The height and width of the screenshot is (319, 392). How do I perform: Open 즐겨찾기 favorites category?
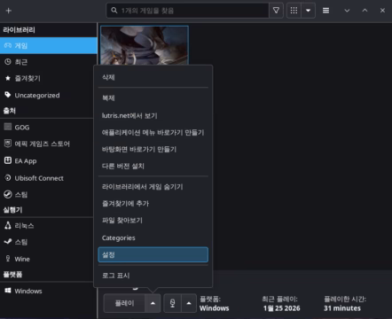(x=49, y=78)
